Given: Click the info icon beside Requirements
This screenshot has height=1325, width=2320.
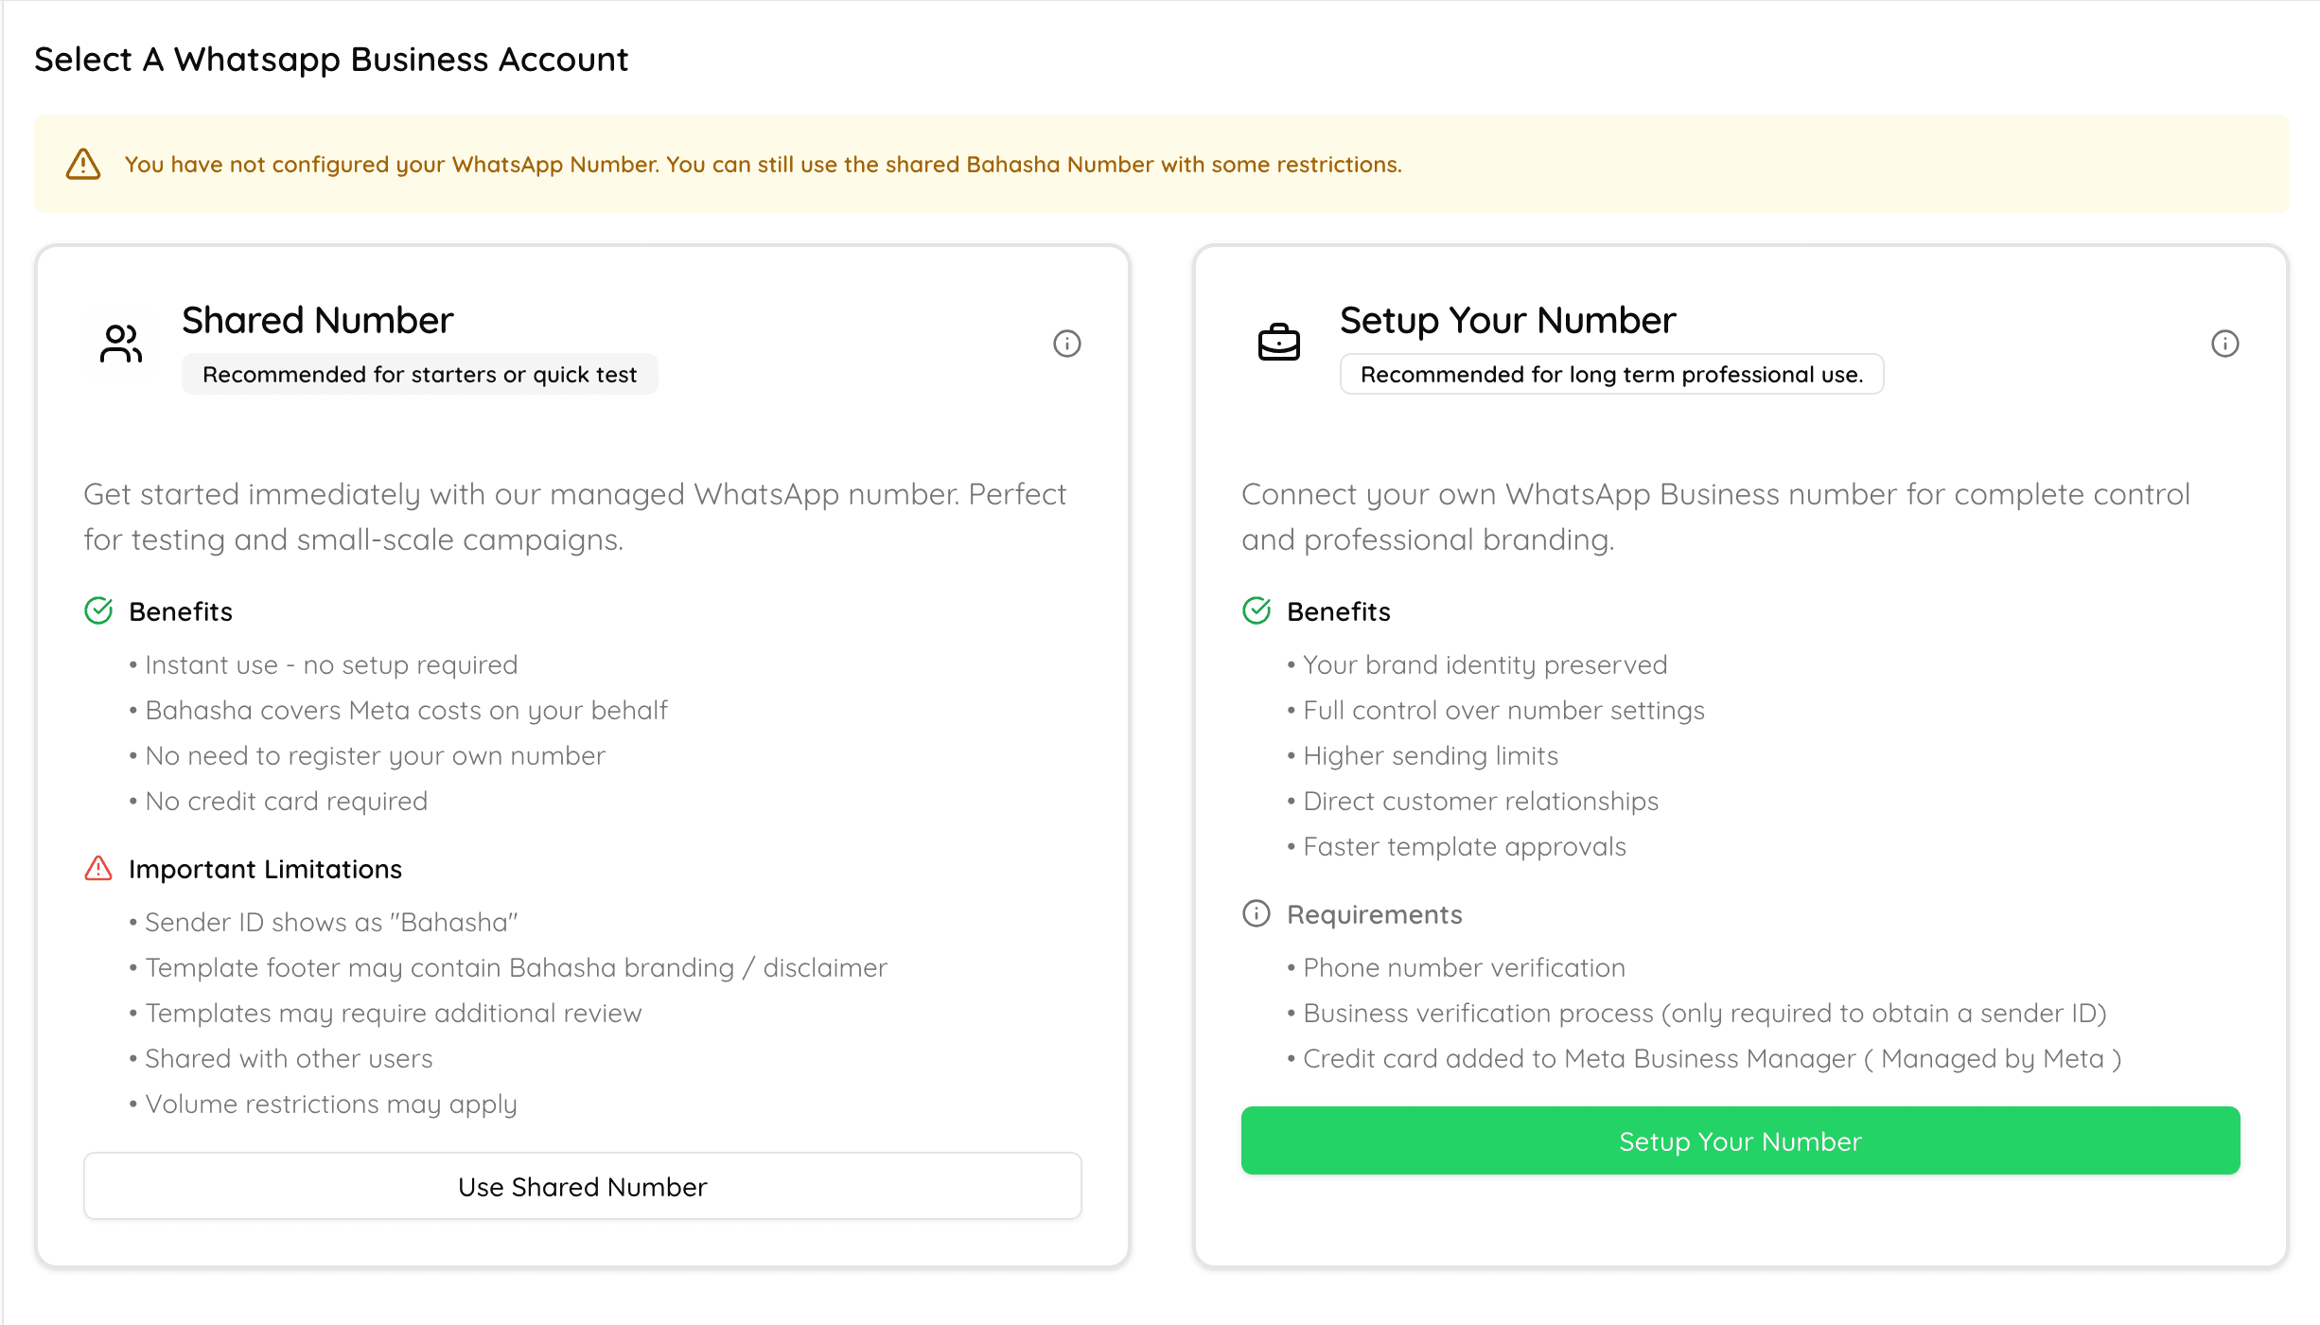Looking at the screenshot, I should tap(1256, 913).
